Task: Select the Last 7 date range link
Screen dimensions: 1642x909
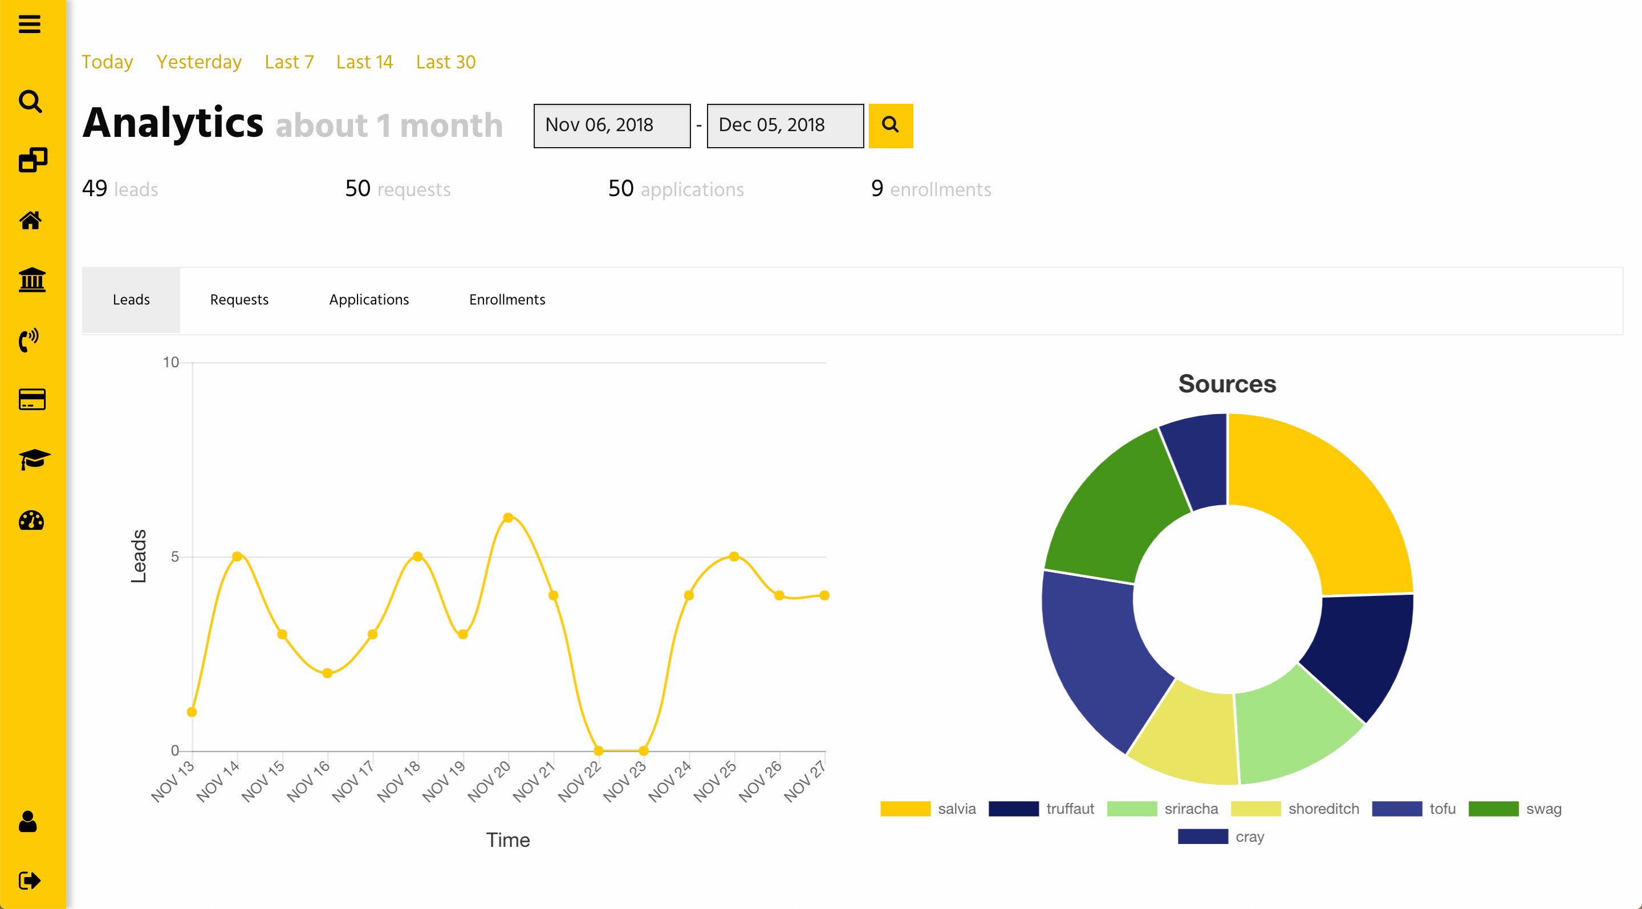Action: pyautogui.click(x=288, y=62)
